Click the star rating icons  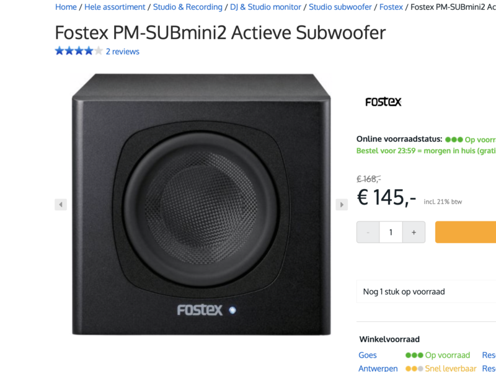[x=79, y=51]
